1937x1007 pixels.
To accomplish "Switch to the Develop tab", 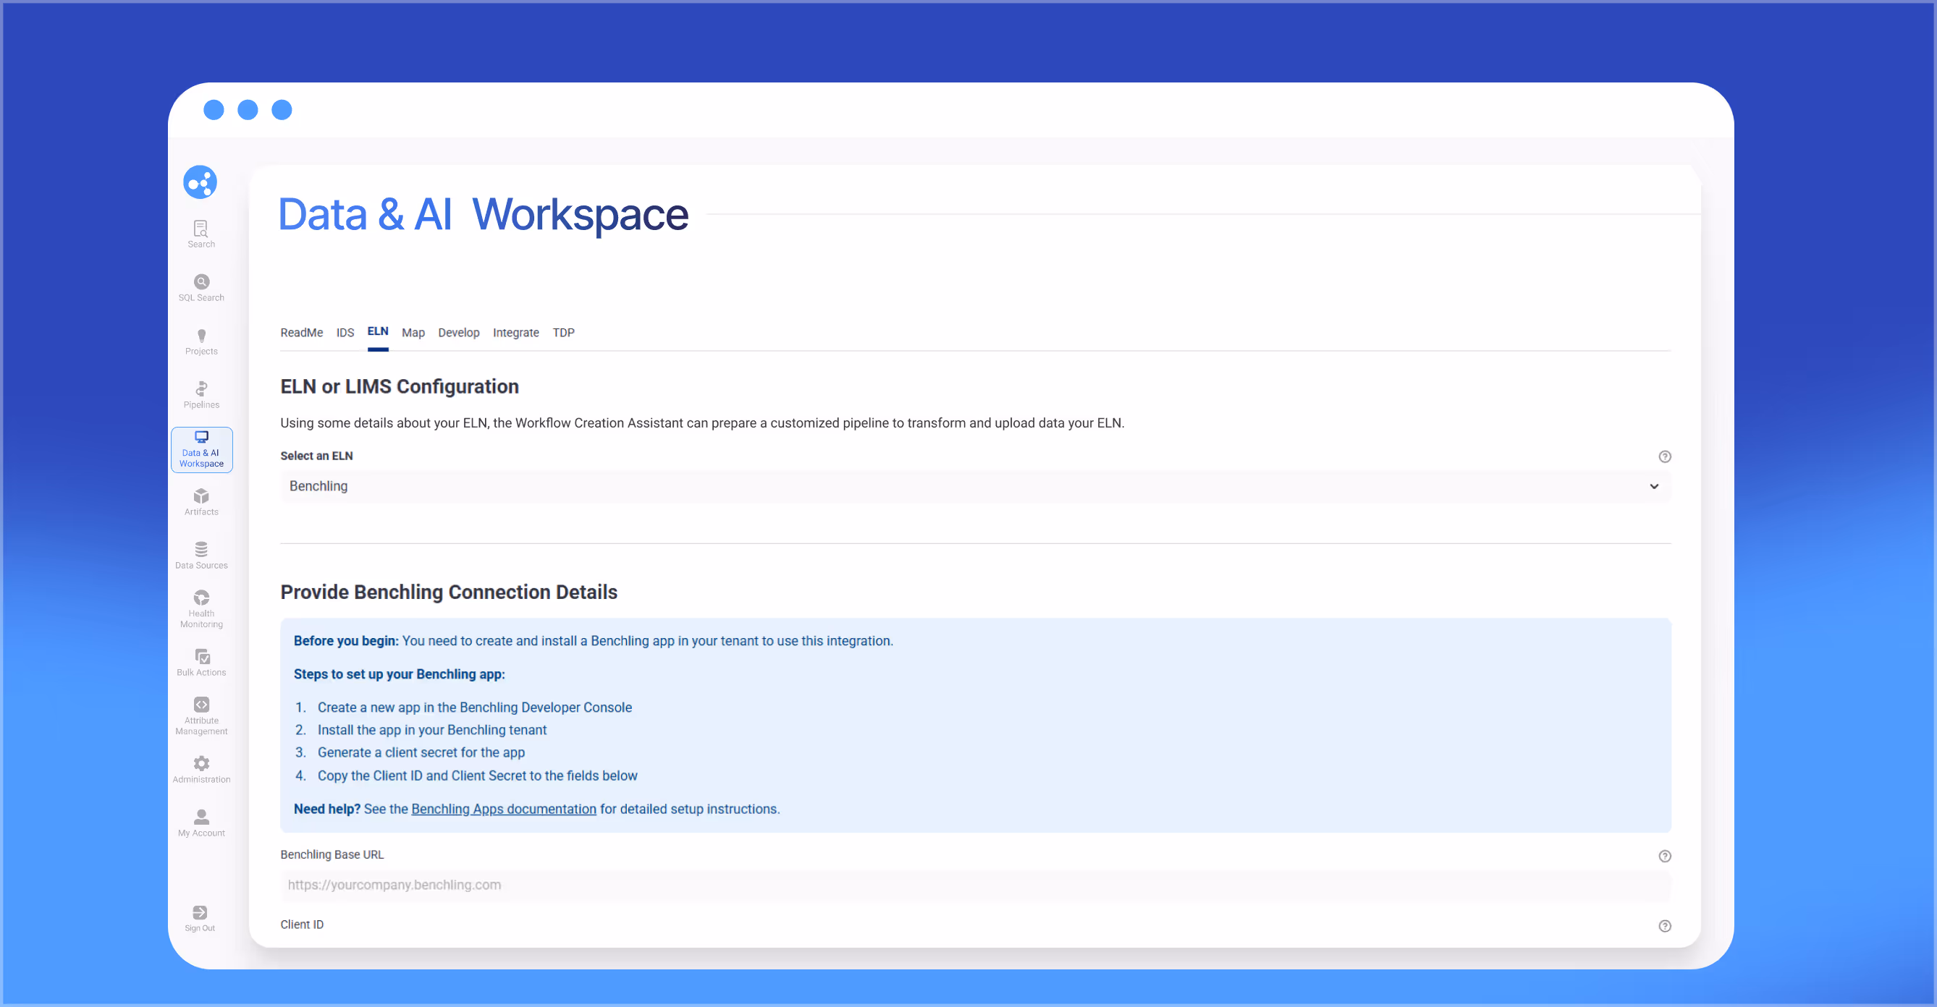I will [459, 332].
